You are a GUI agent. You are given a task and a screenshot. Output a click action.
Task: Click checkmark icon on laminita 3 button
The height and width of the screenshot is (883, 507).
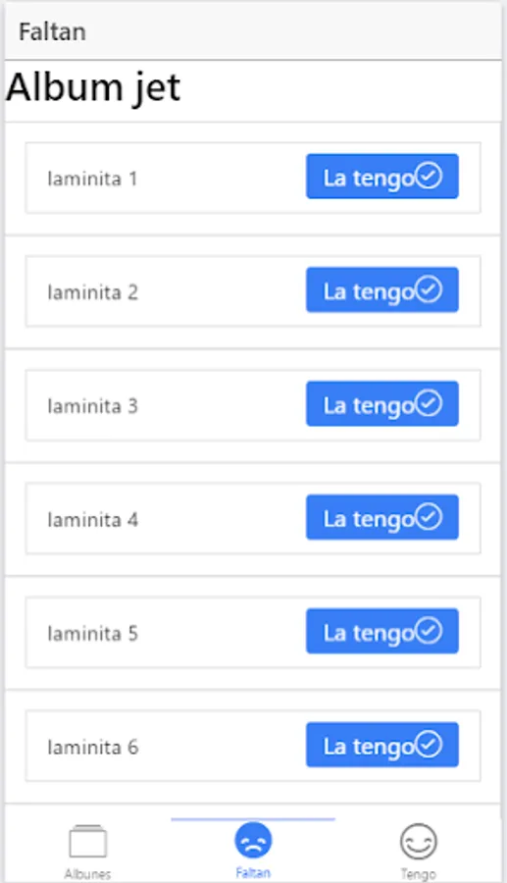pos(429,404)
